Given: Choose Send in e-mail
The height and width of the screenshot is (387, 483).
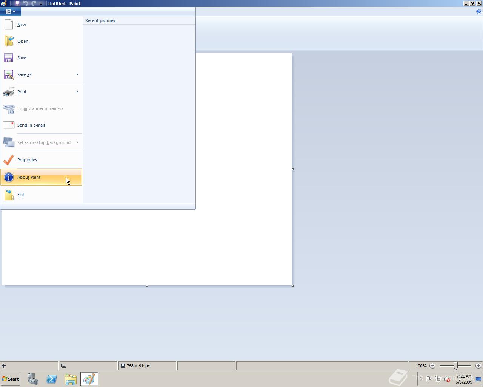Looking at the screenshot, I should pyautogui.click(x=41, y=125).
